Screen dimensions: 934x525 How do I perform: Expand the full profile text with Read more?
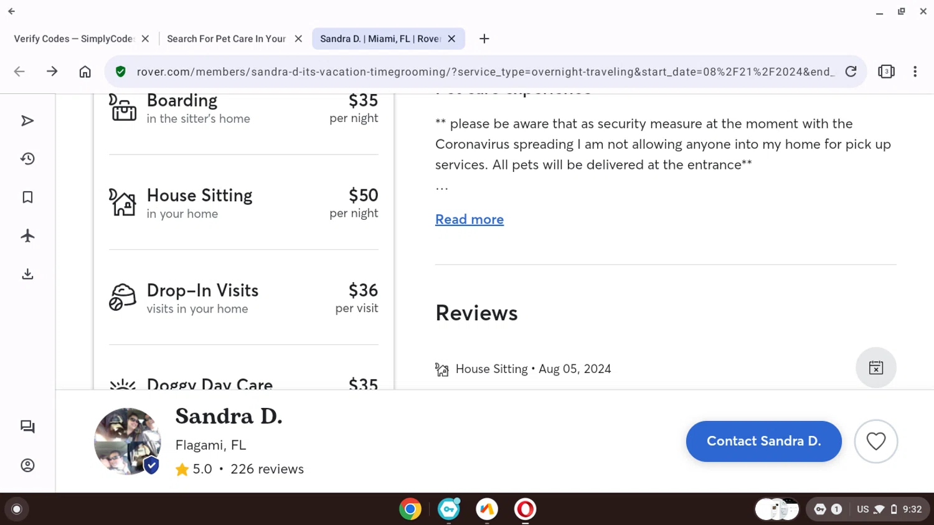point(469,220)
